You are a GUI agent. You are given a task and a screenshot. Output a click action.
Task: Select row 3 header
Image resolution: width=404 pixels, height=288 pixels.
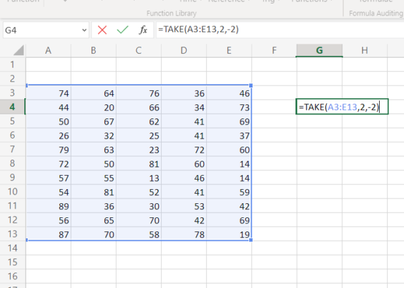tap(12, 93)
